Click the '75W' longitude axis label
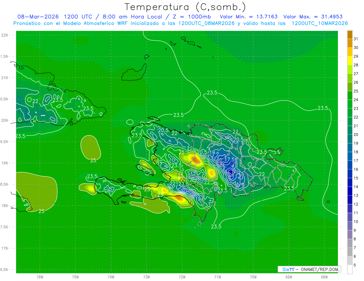This screenshot has height=281, width=364. pyautogui.click(x=76, y=277)
